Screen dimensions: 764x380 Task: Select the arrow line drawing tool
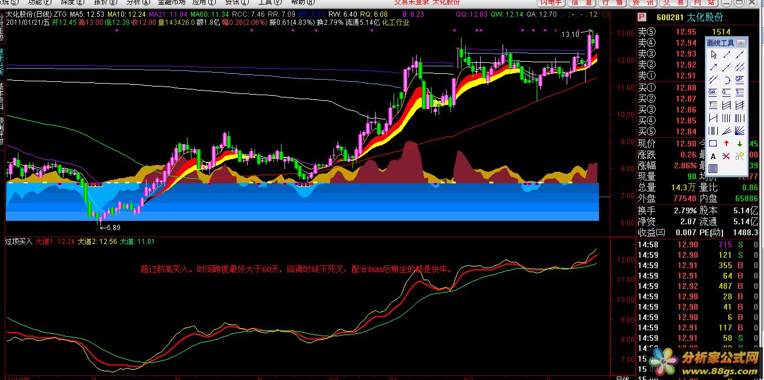pos(714,67)
